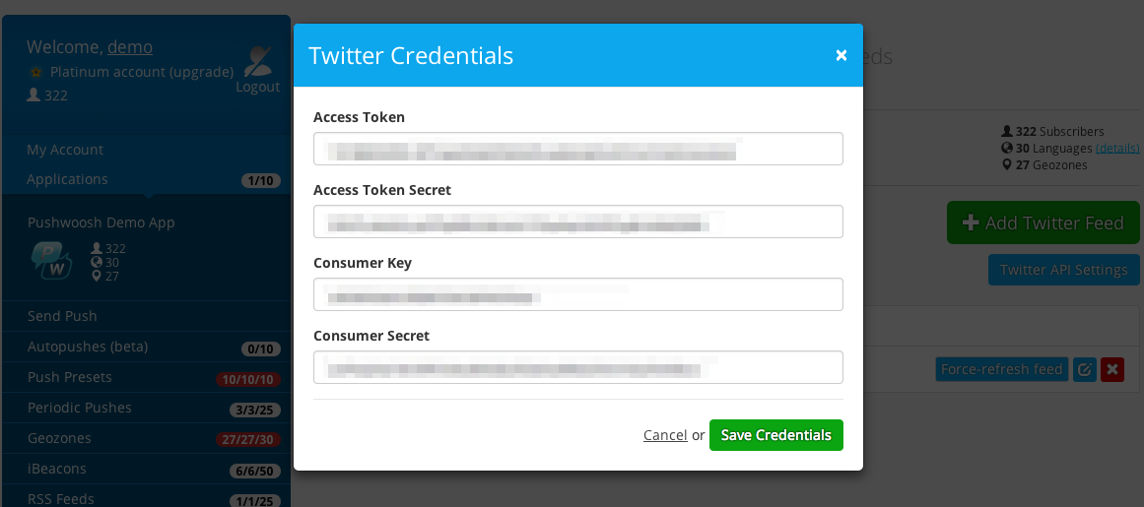Open the languages details link
The image size is (1144, 507).
coord(1117,148)
